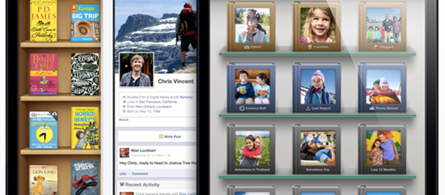
Task: Tap the hometown icon beside From New Orleans
Action: [x=124, y=107]
